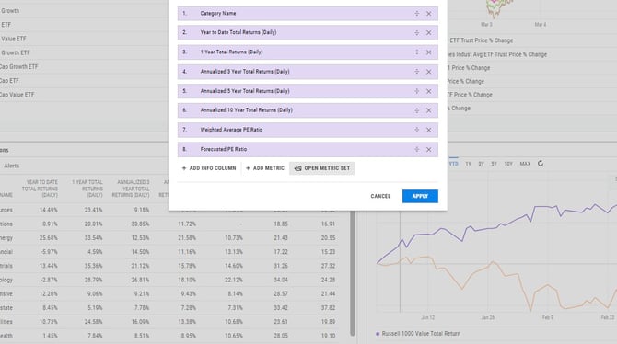Image resolution: width=617 pixels, height=344 pixels.
Task: Open the Alerts tab
Action: 11,166
